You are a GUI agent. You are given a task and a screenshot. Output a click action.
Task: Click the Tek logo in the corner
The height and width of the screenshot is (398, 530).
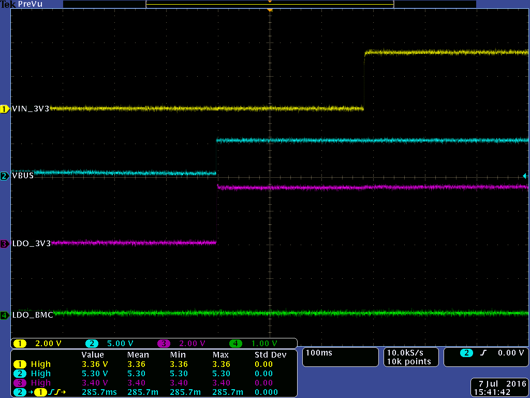pyautogui.click(x=8, y=4)
